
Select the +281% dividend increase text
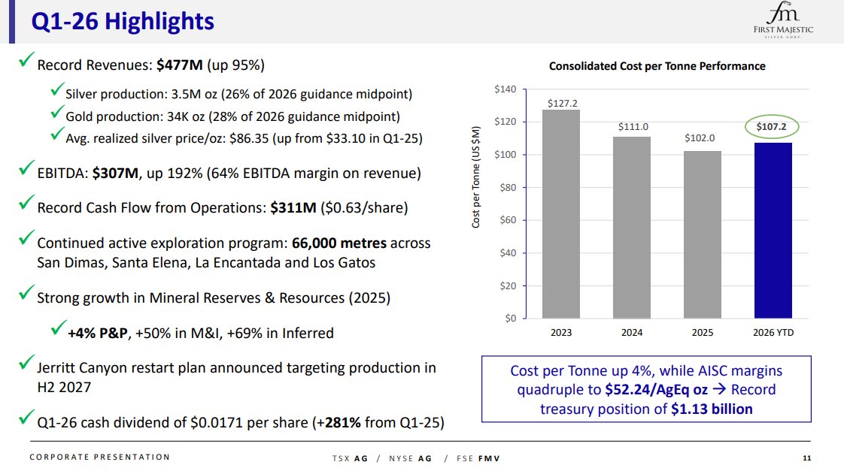tap(339, 423)
